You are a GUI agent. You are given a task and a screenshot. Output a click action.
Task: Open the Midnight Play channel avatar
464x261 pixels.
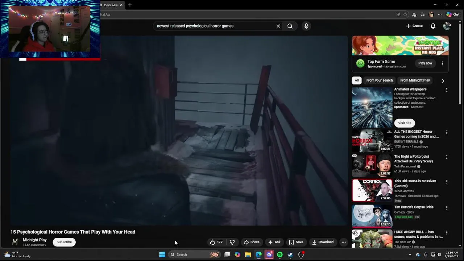click(15, 242)
